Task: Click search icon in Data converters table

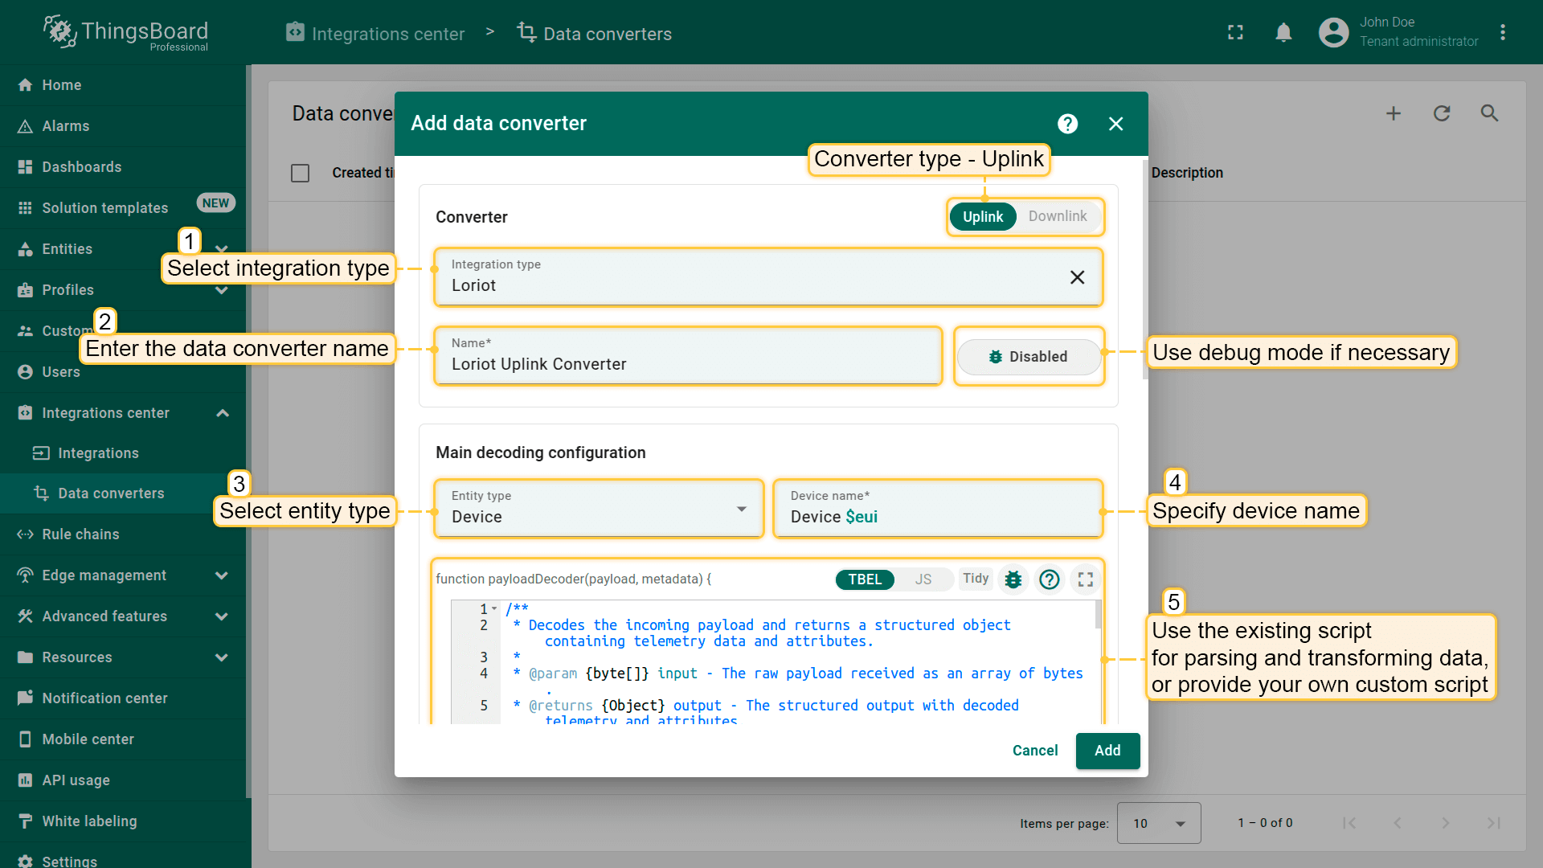Action: tap(1489, 113)
